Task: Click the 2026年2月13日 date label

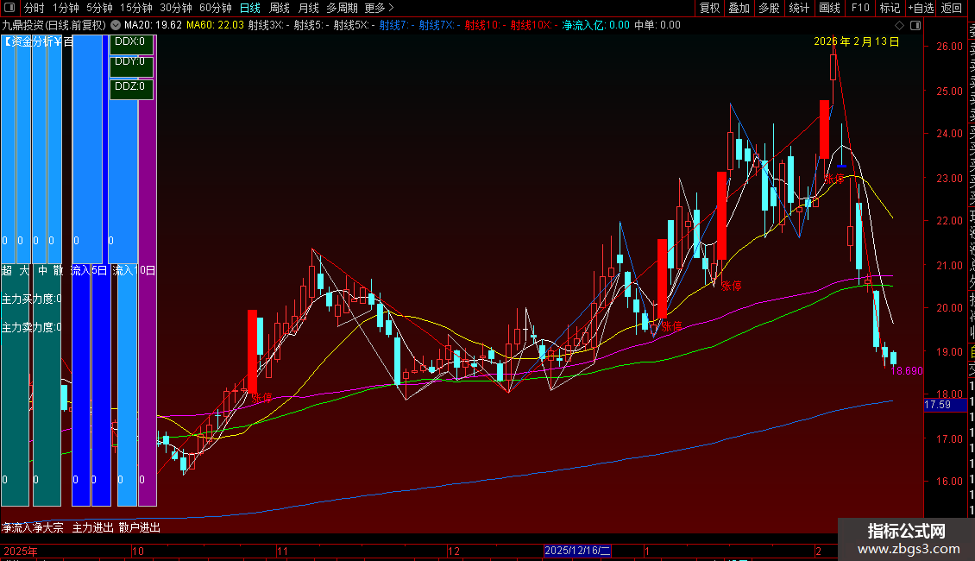Action: (857, 41)
